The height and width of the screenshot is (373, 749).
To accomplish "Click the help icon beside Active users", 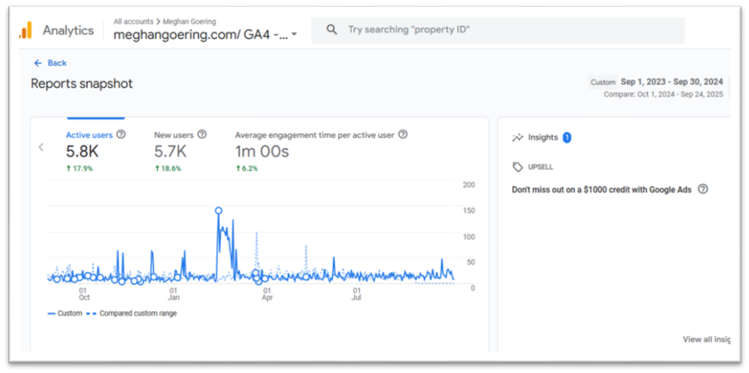I will click(121, 134).
